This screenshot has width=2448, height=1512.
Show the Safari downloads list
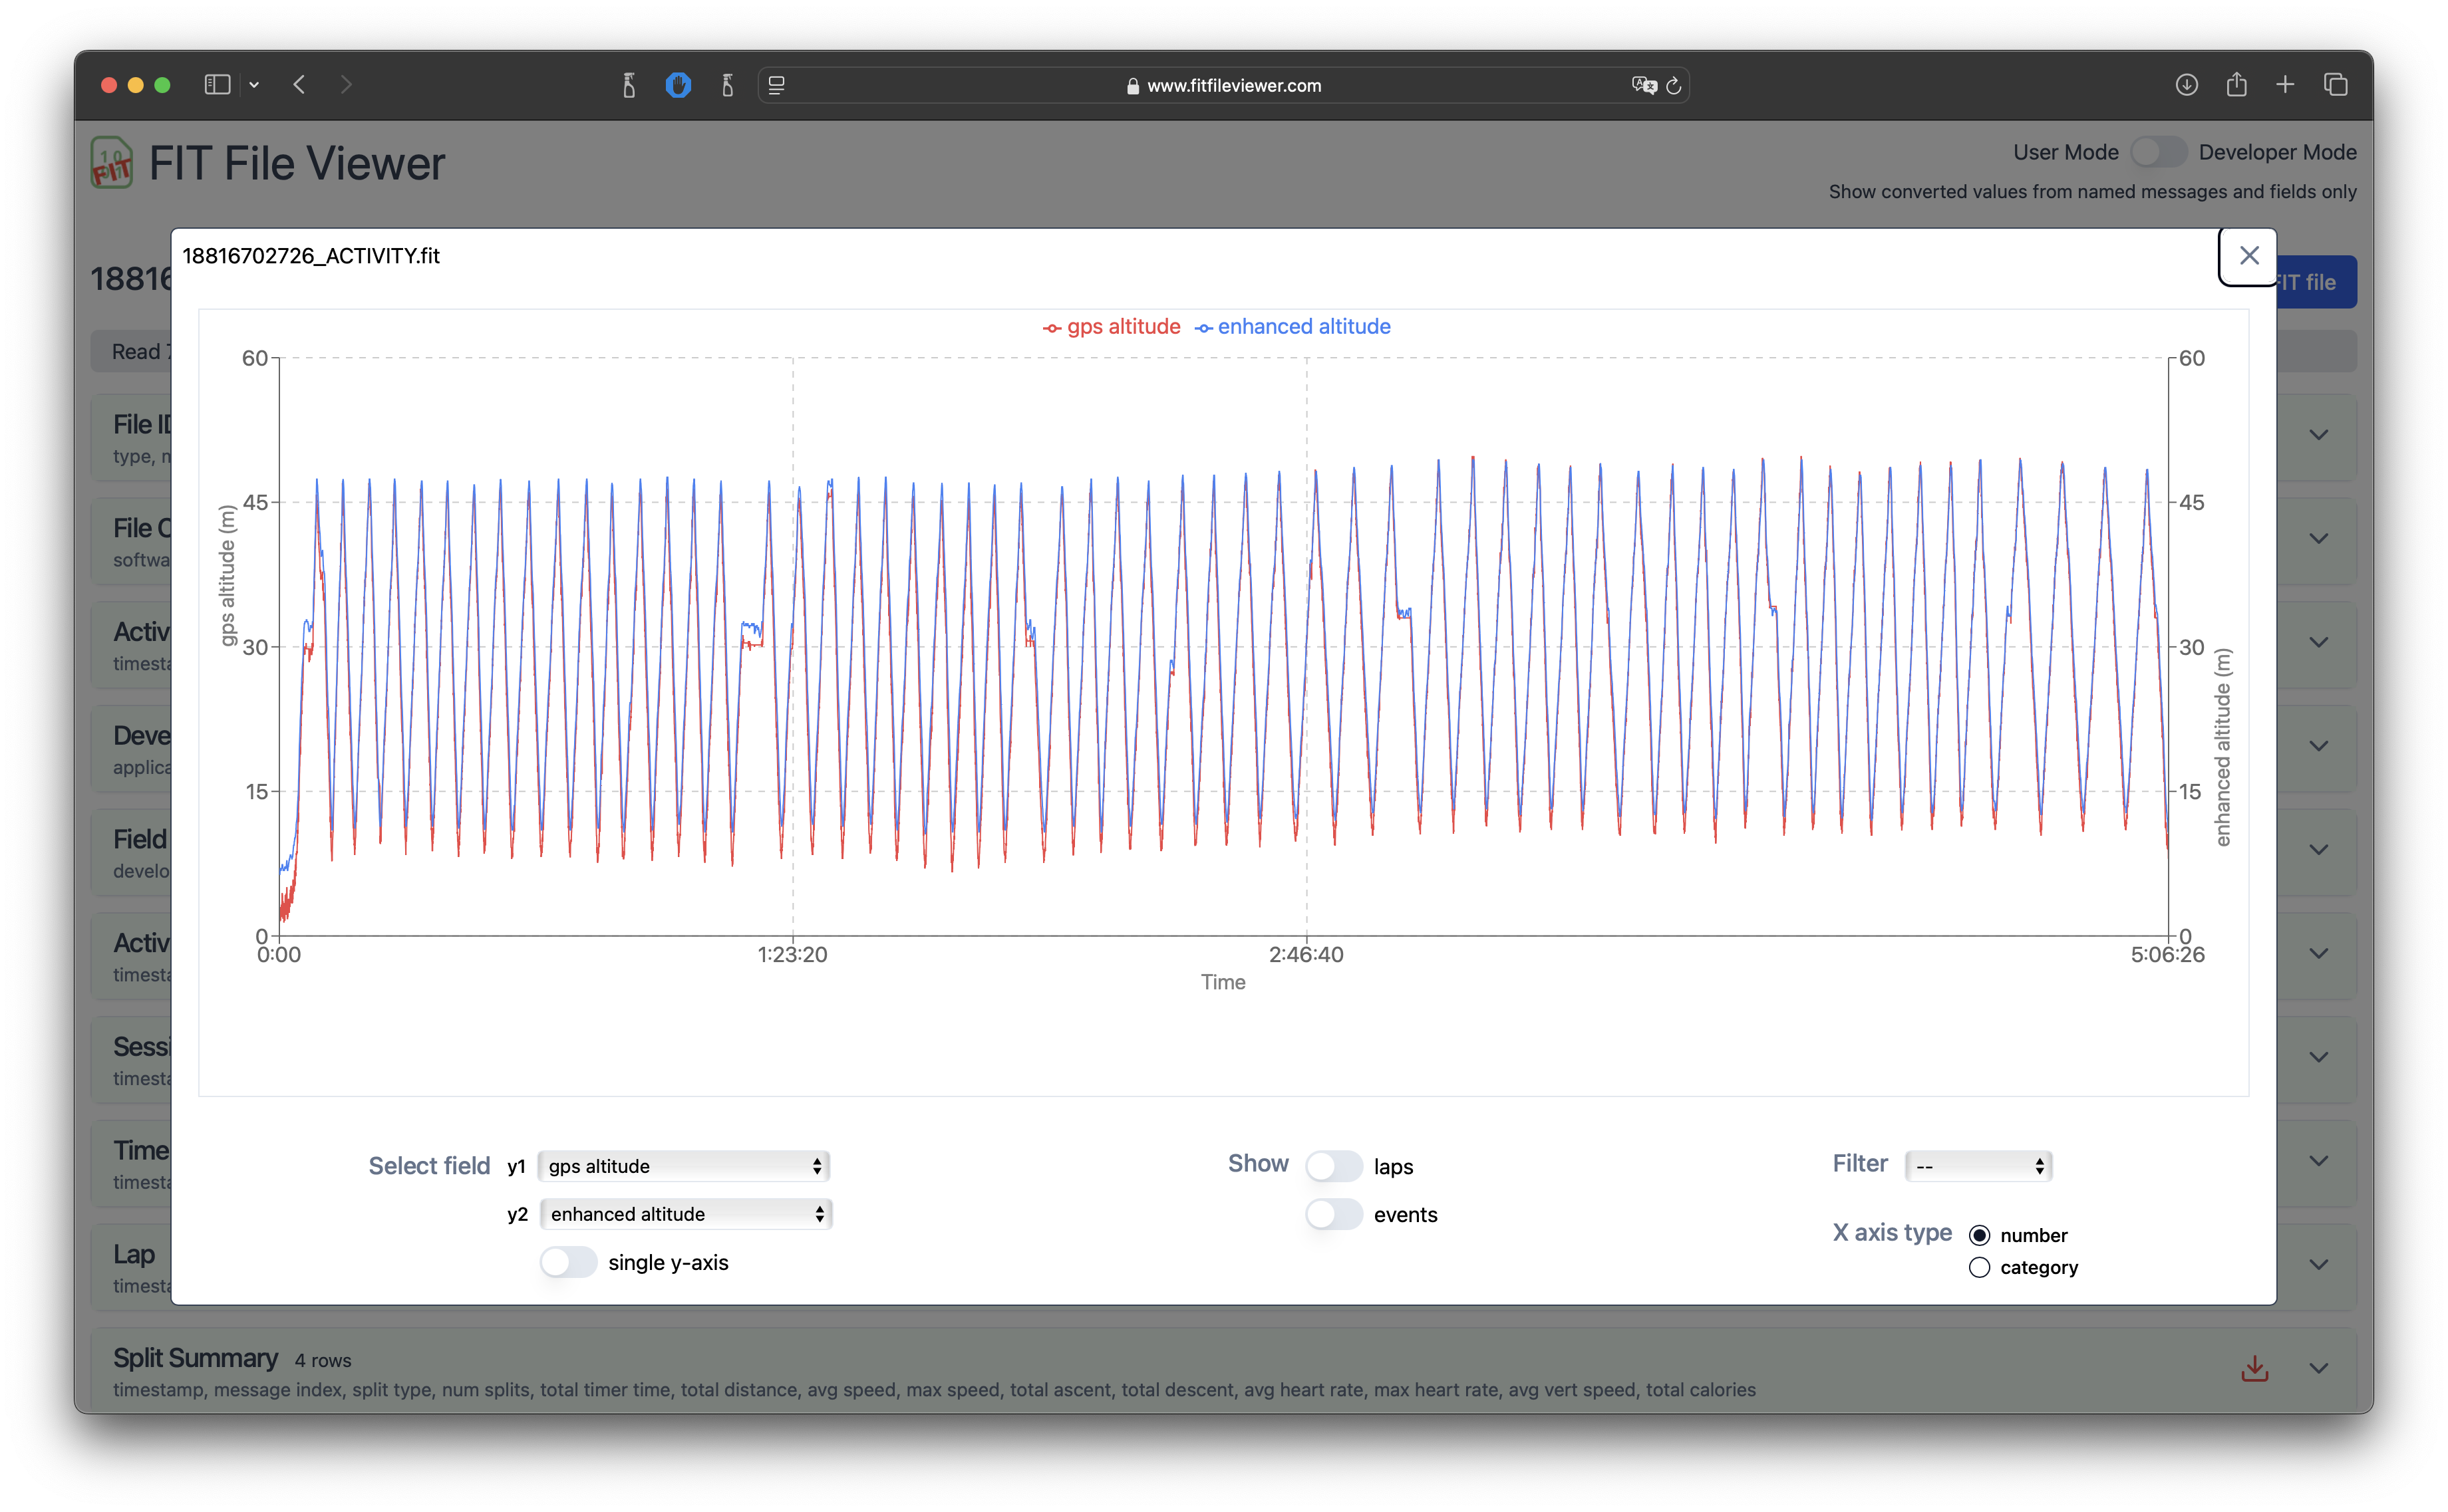pos(2186,85)
